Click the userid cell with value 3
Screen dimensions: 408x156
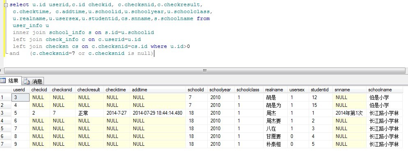pyautogui.click(x=20, y=97)
